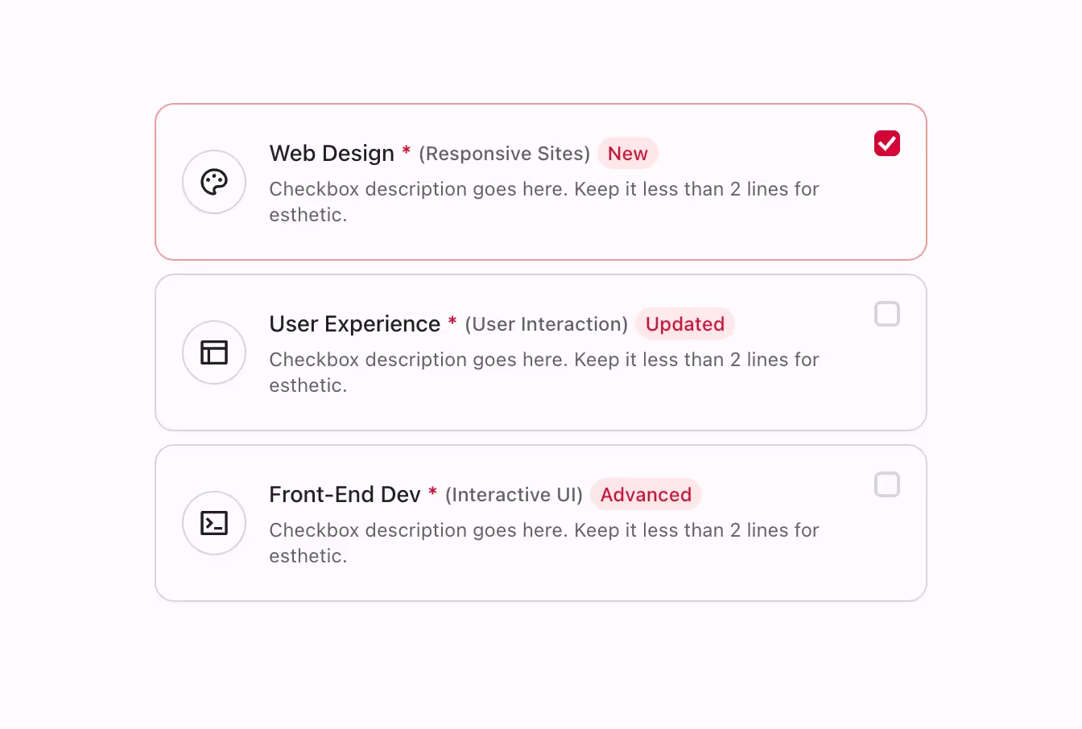Screen dimensions: 1082x729
Task: Click the circular icon frame on the second card
Action: tap(214, 352)
